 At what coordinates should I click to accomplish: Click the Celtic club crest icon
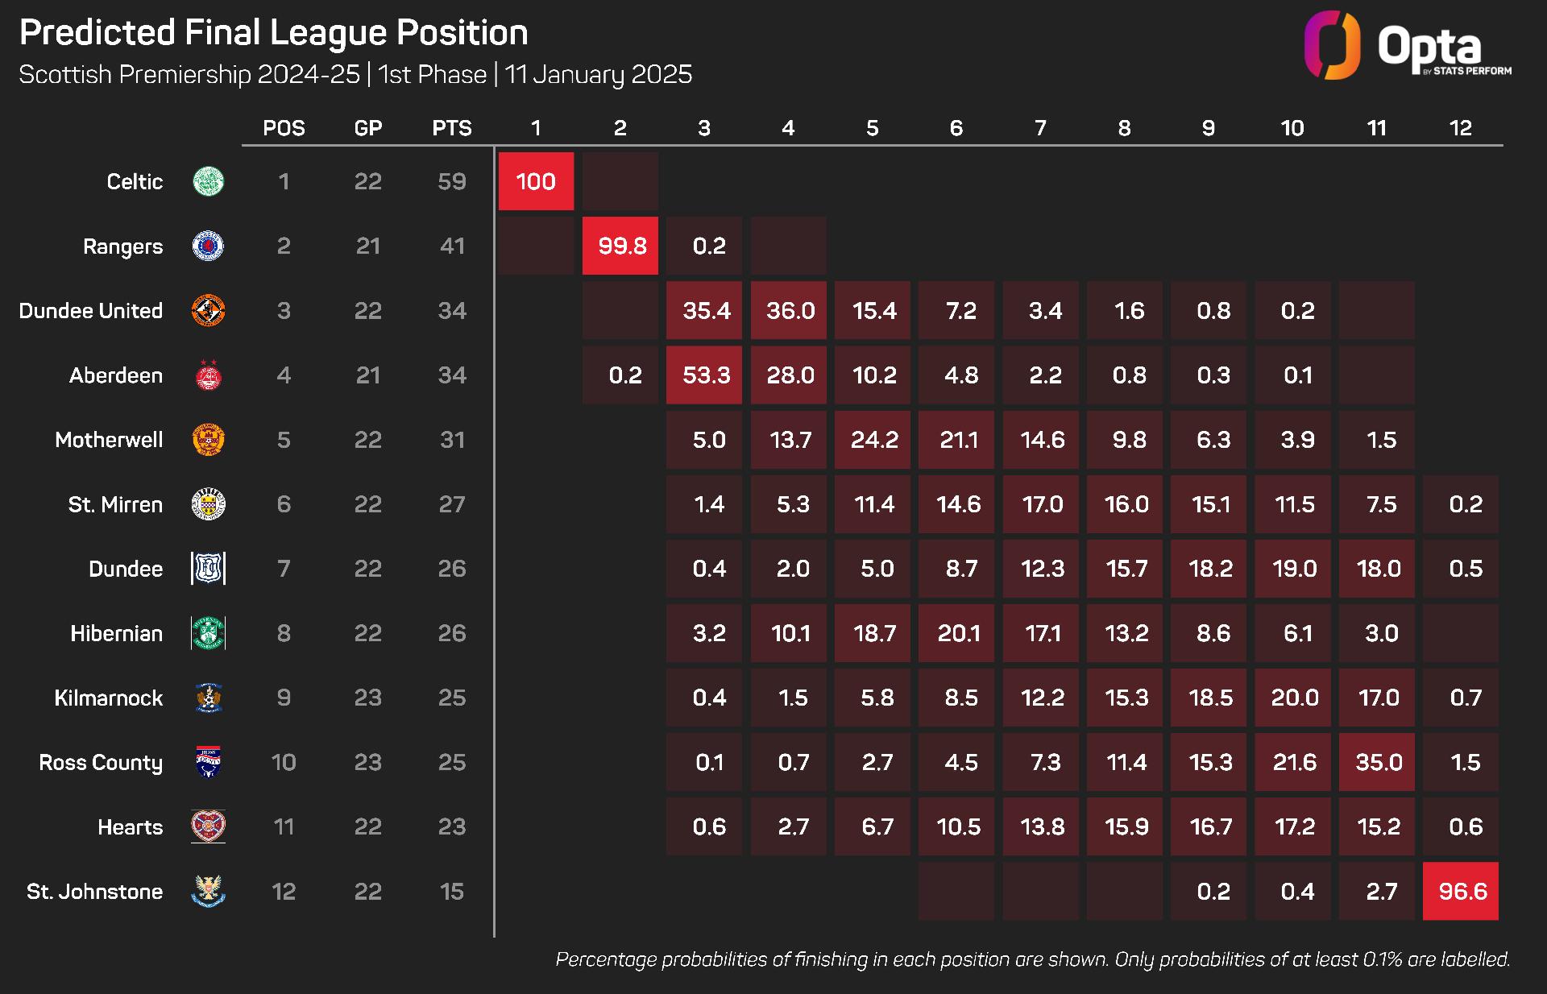click(x=209, y=181)
